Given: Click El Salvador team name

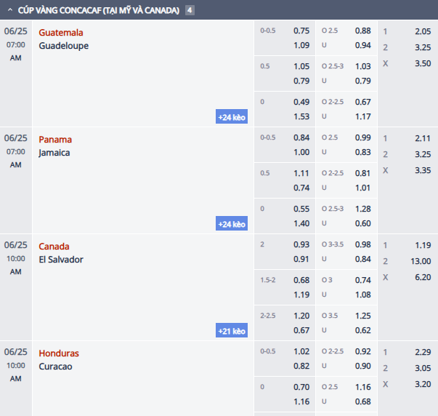Looking at the screenshot, I should 61,260.
